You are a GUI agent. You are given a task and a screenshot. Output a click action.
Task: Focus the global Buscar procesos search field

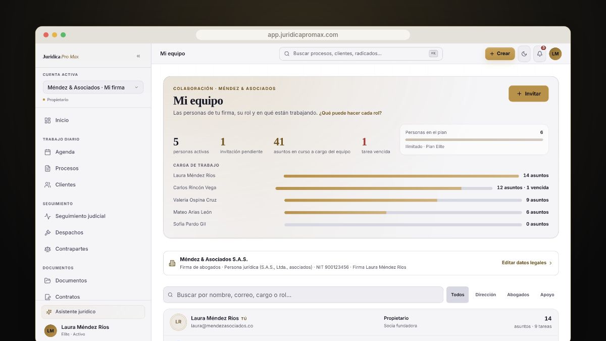[x=361, y=54]
